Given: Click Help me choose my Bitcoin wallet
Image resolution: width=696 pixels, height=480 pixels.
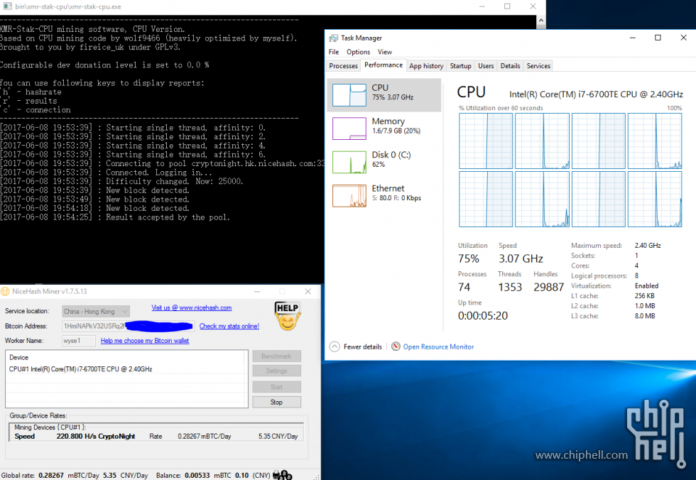Looking at the screenshot, I should (145, 341).
